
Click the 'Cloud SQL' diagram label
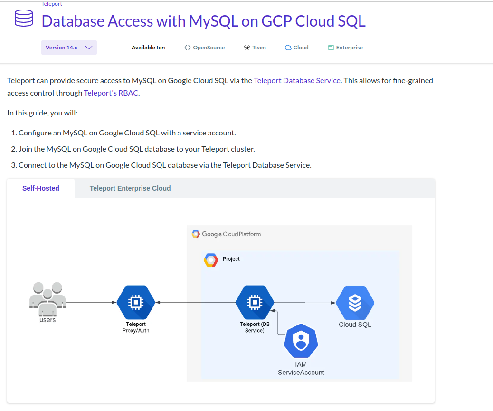(x=355, y=325)
